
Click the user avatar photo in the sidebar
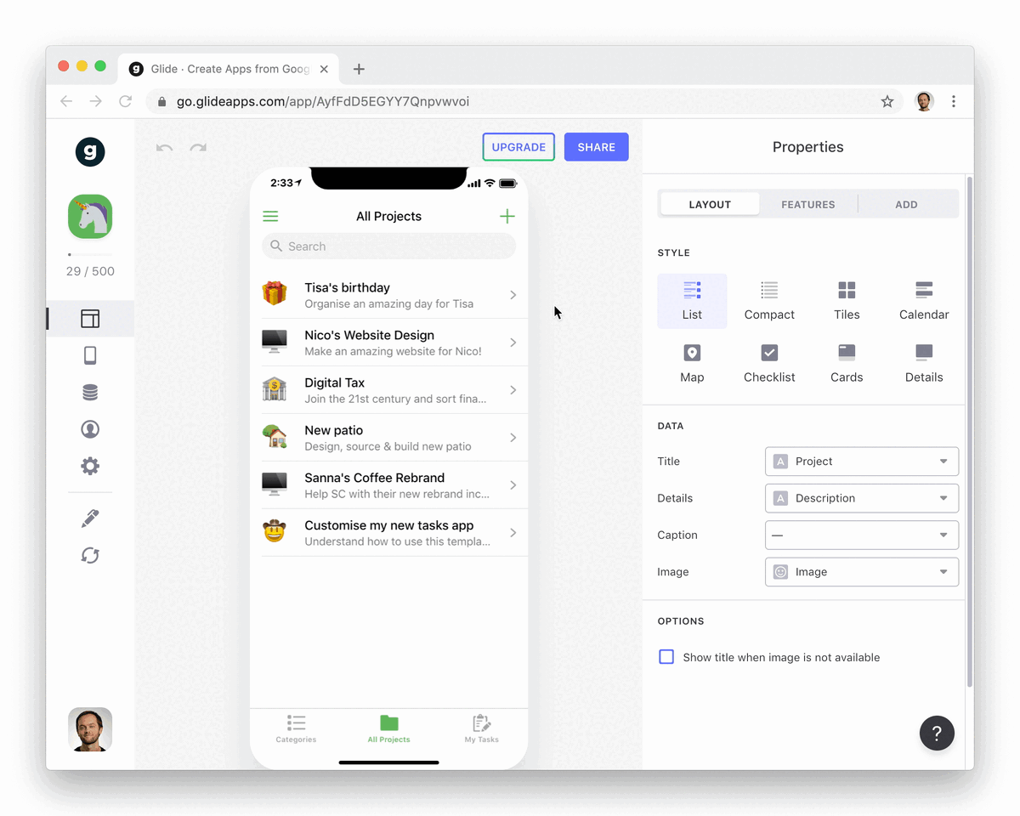click(x=90, y=729)
